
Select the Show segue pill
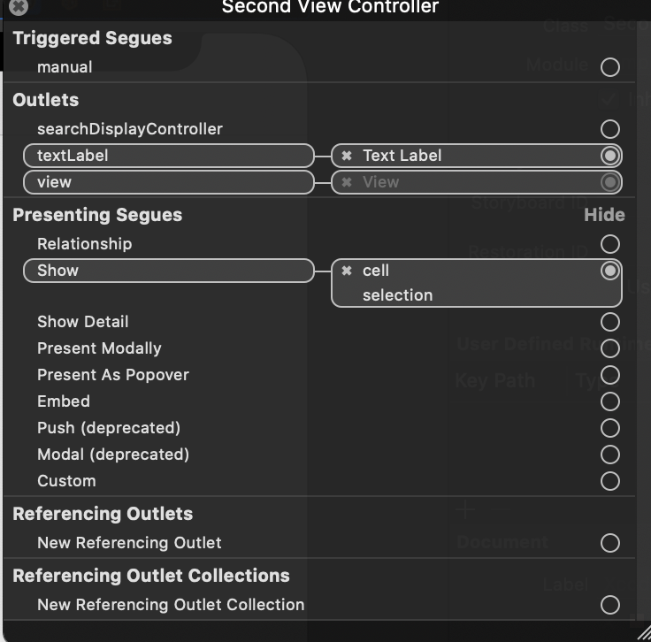point(169,271)
